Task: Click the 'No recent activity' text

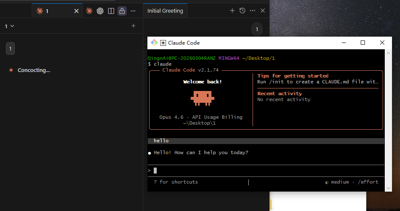Action: tap(284, 99)
